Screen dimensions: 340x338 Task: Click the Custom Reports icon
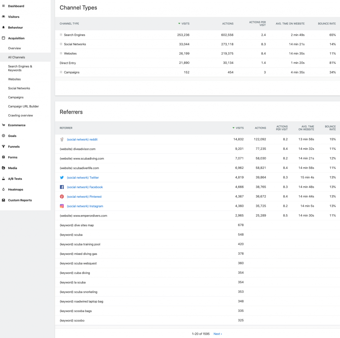coord(3,200)
